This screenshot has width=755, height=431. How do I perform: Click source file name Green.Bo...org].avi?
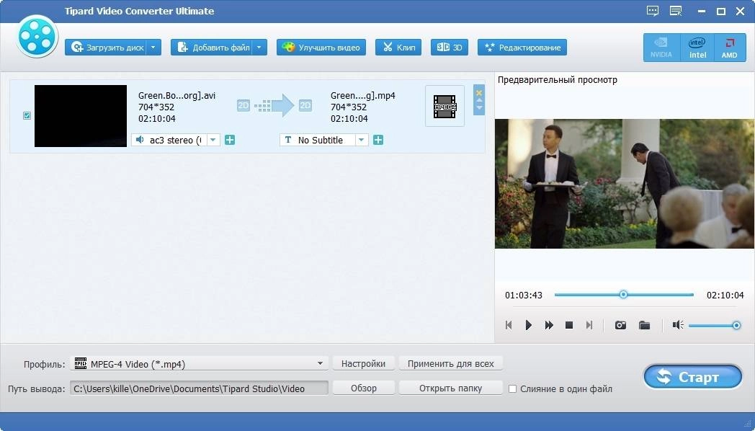[x=177, y=95]
